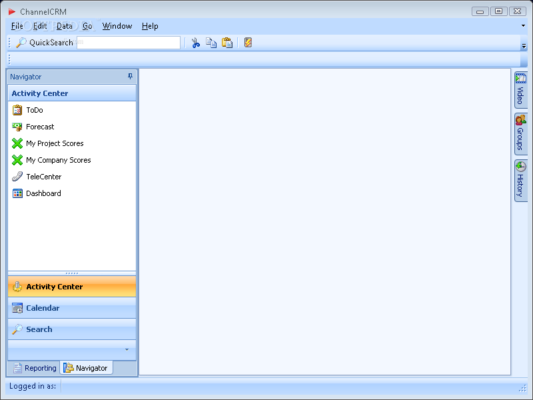Click the Video film icon on the right side
The height and width of the screenshot is (400, 533).
click(x=520, y=79)
